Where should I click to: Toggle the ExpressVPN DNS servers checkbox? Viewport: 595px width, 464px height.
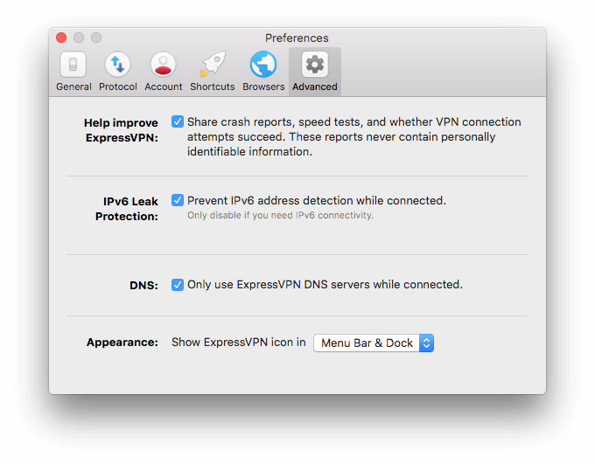click(178, 285)
